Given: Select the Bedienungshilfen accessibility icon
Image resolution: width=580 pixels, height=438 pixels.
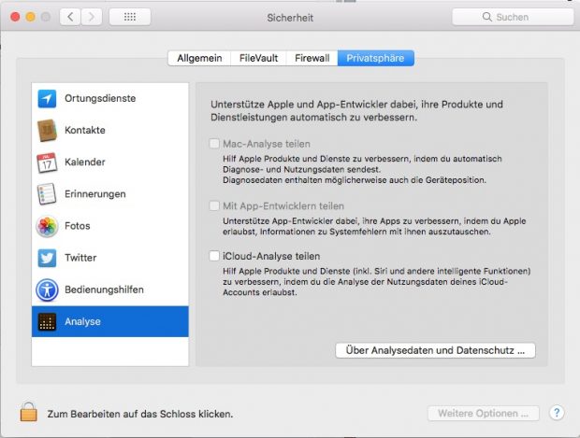Looking at the screenshot, I should point(47,290).
